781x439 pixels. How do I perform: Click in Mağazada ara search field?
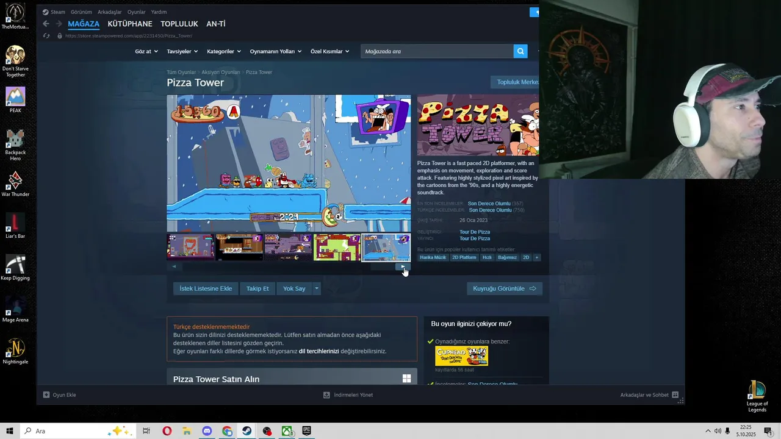coord(437,51)
